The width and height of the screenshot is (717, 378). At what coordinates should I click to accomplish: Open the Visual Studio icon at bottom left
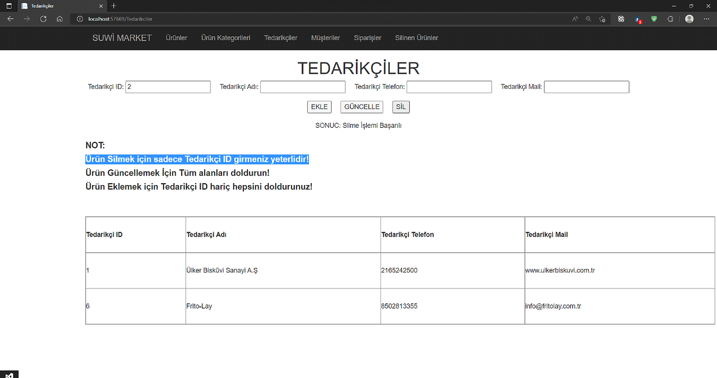click(x=9, y=374)
